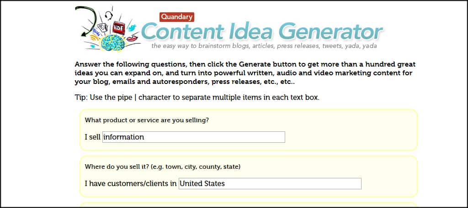Click the red lips icon
The height and width of the screenshot is (208, 468).
132,39
